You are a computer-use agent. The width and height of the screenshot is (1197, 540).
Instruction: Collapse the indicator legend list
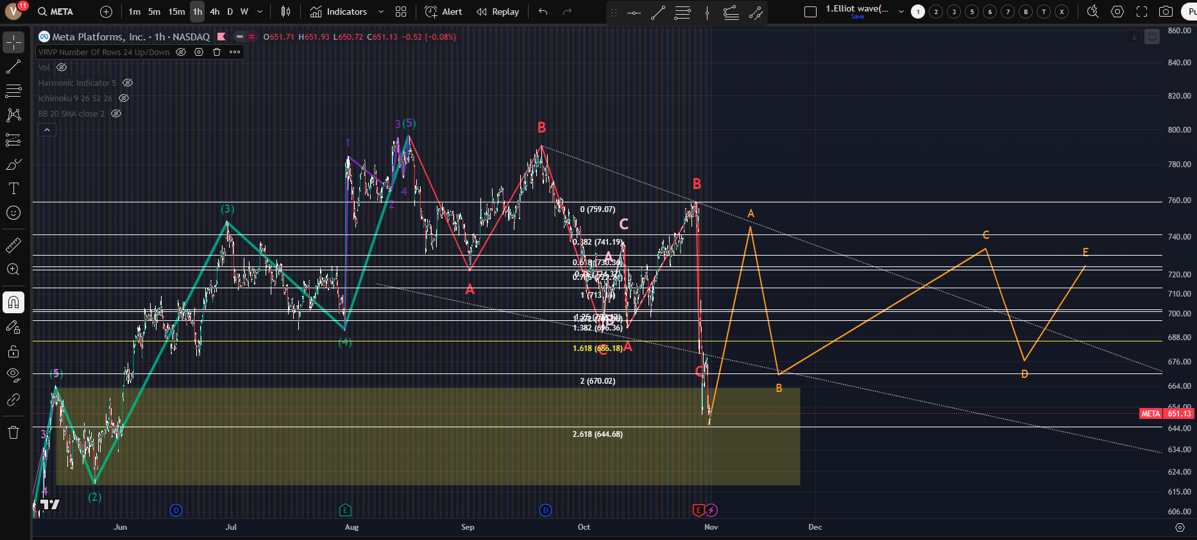pyautogui.click(x=47, y=130)
